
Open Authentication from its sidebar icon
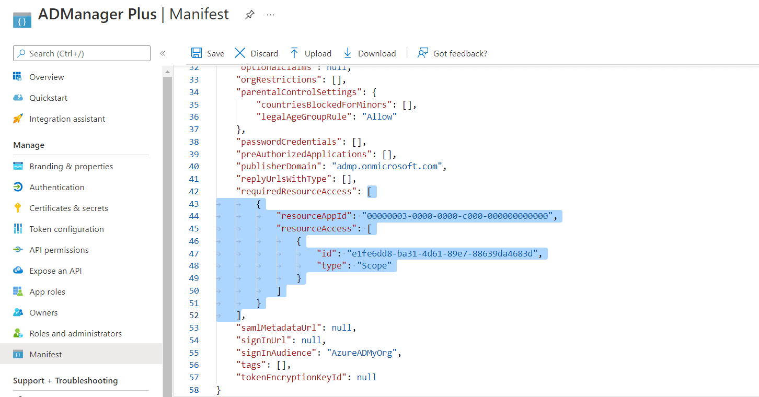tap(17, 187)
